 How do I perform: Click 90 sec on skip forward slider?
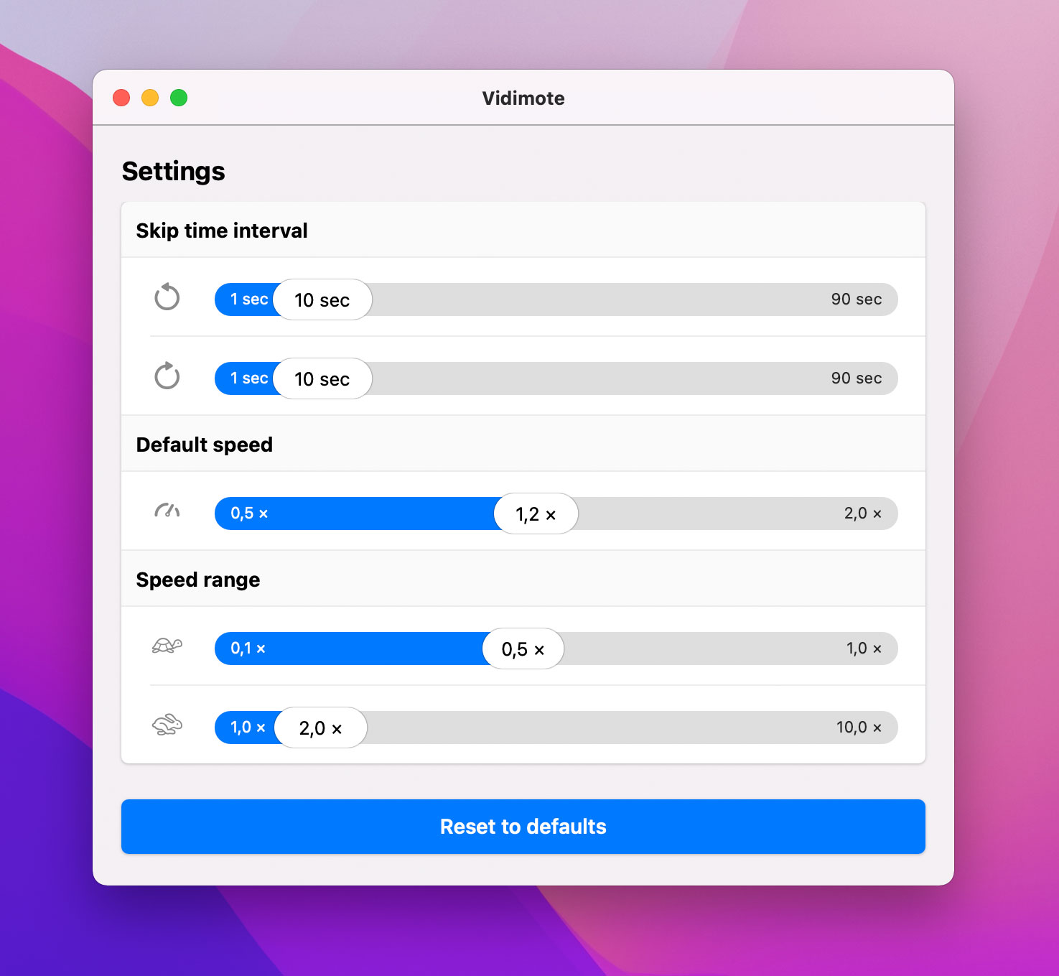[857, 378]
